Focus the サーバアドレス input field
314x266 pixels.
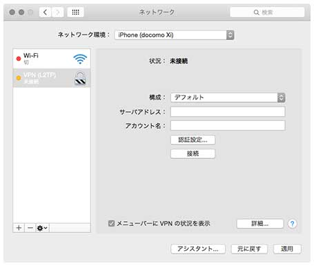tap(228, 112)
